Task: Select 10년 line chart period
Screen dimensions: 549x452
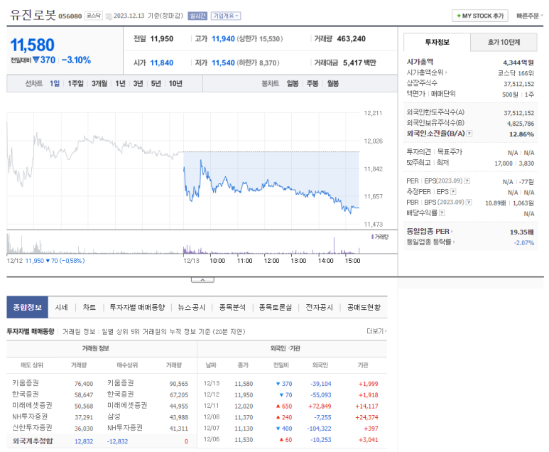Action: (x=175, y=83)
